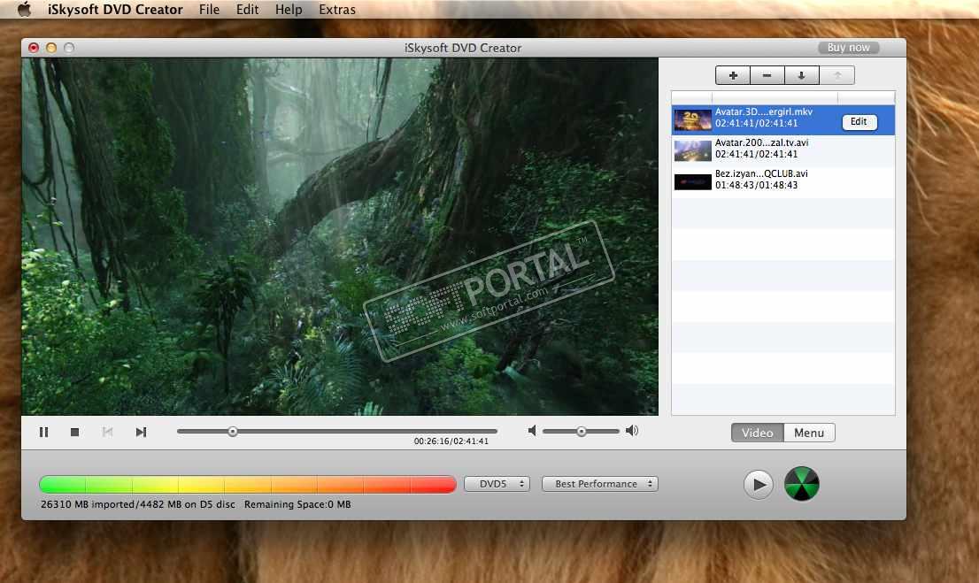This screenshot has height=583, width=979.
Task: Click thumbnail of Avatar.200 avi file
Action: click(x=692, y=150)
